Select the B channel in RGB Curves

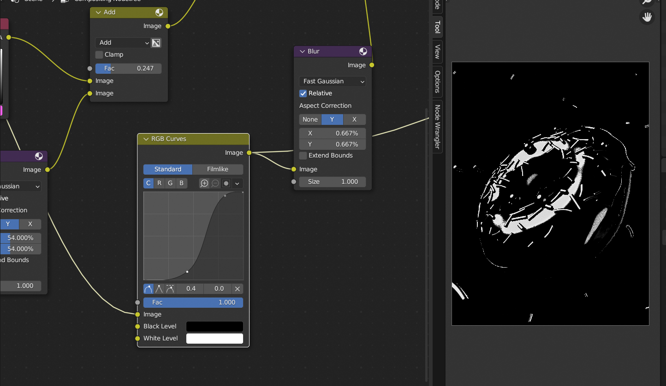181,183
